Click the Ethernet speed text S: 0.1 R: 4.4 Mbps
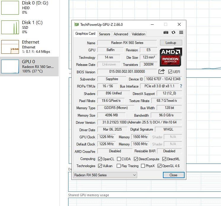Viewport: 221px width, 206px height. coord(36,52)
